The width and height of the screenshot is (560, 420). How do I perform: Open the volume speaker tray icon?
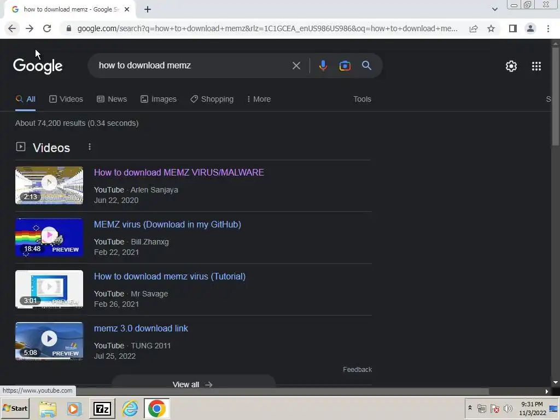(x=507, y=409)
